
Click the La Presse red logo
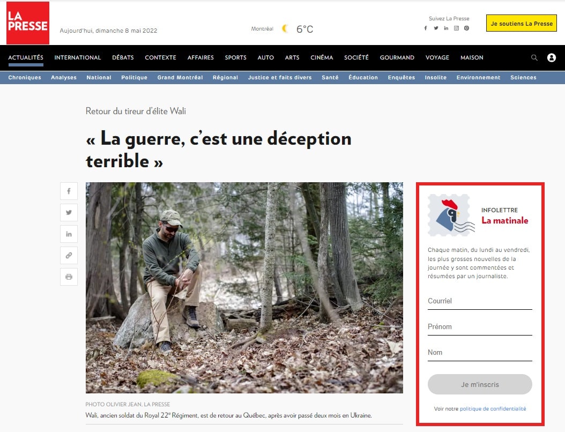tap(28, 23)
